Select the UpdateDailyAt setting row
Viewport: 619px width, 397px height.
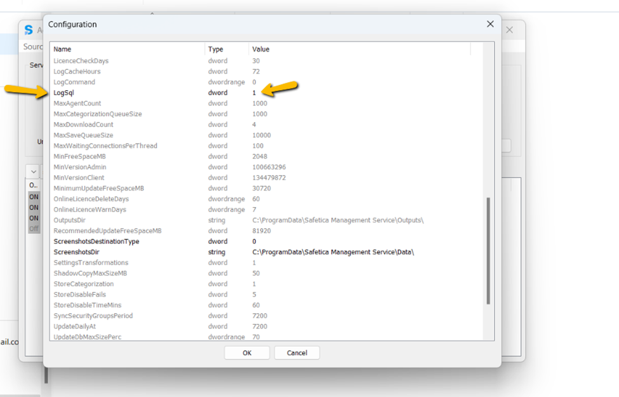point(127,326)
